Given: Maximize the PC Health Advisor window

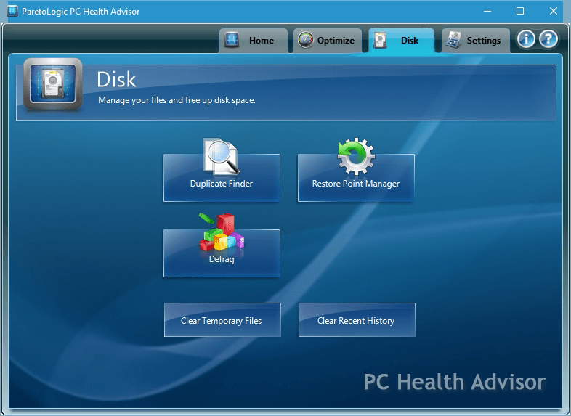Looking at the screenshot, I should click(x=520, y=12).
